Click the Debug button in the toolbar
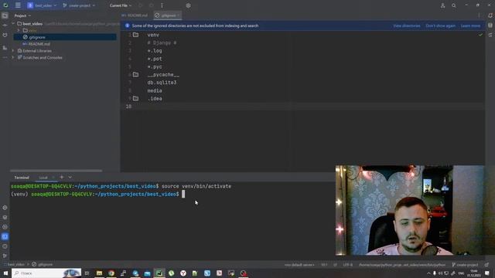This screenshot has width=495, height=278. [152, 5]
